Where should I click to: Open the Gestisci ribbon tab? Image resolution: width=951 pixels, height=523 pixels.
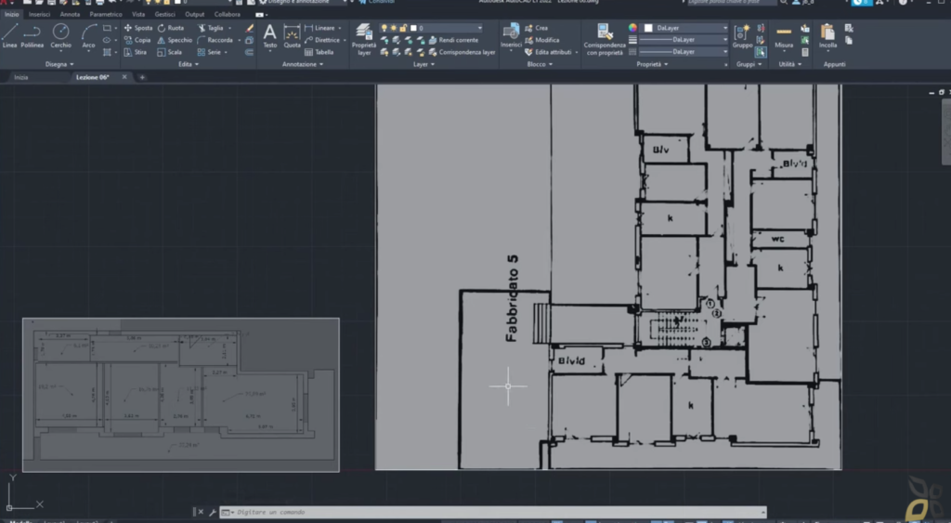pos(164,14)
